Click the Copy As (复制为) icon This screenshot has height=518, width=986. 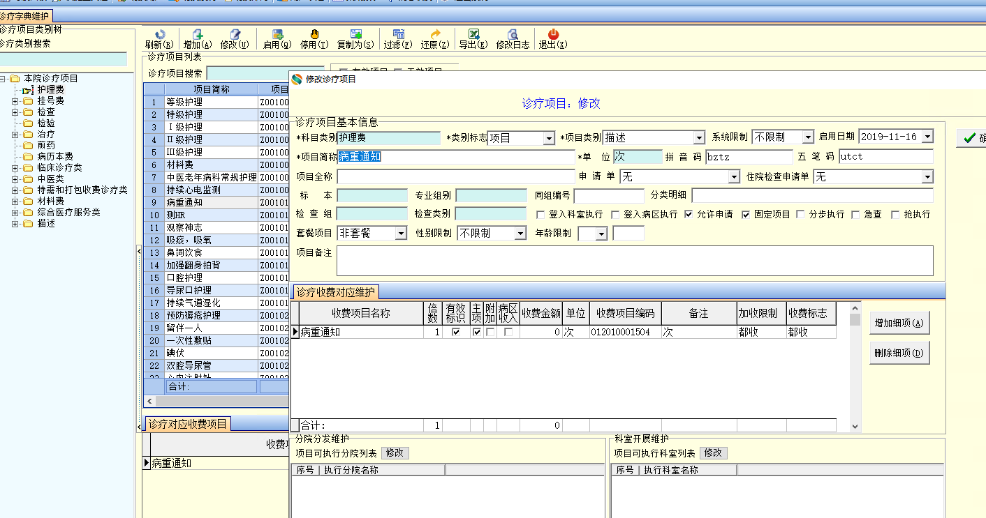coord(355,35)
